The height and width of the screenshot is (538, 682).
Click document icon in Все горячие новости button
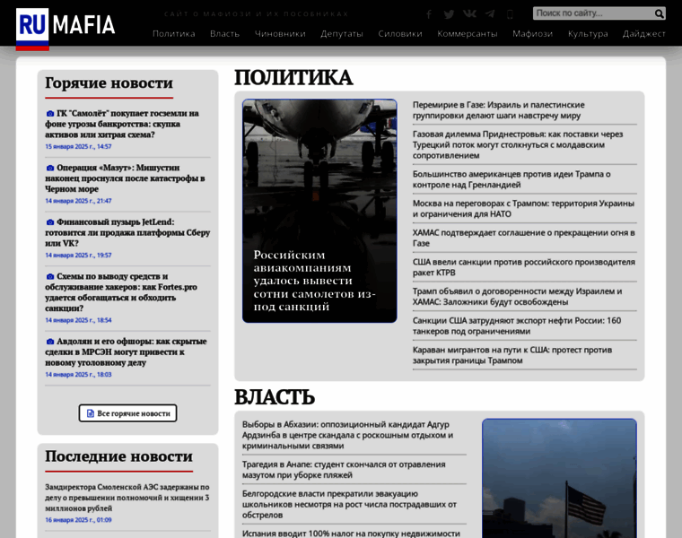pyautogui.click(x=91, y=413)
